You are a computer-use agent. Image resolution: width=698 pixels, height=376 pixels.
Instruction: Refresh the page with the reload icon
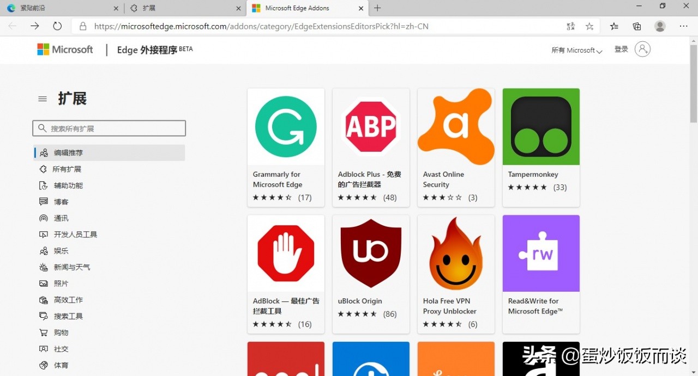tap(57, 26)
